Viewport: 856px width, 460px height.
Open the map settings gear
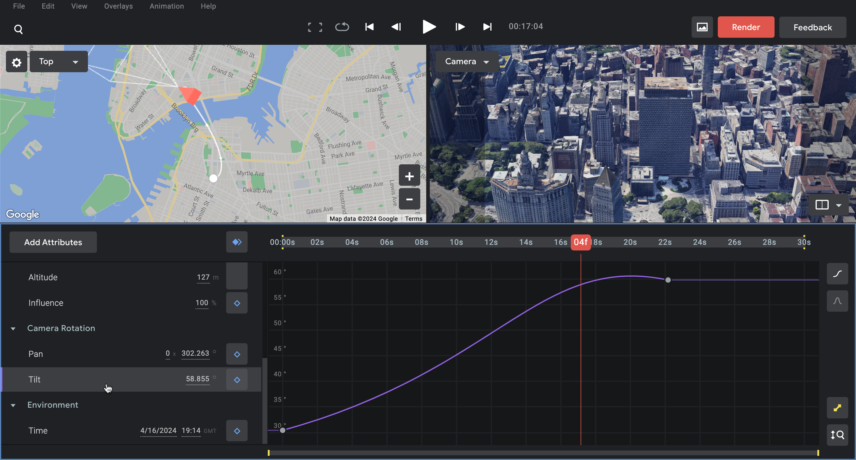point(17,62)
